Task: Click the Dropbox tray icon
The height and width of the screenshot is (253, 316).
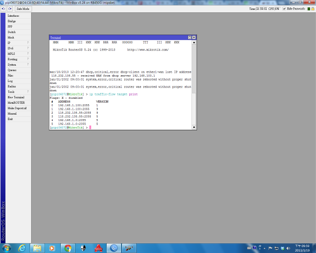Action: (282, 248)
